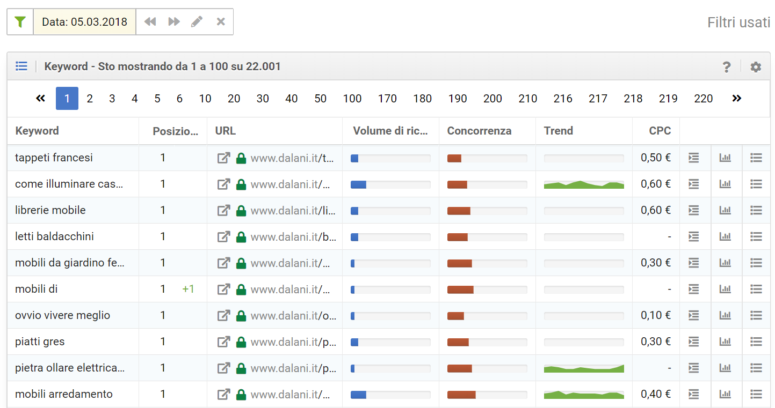Open the dalani.it URL for come illuminare casa
775x408 pixels.
(x=291, y=184)
